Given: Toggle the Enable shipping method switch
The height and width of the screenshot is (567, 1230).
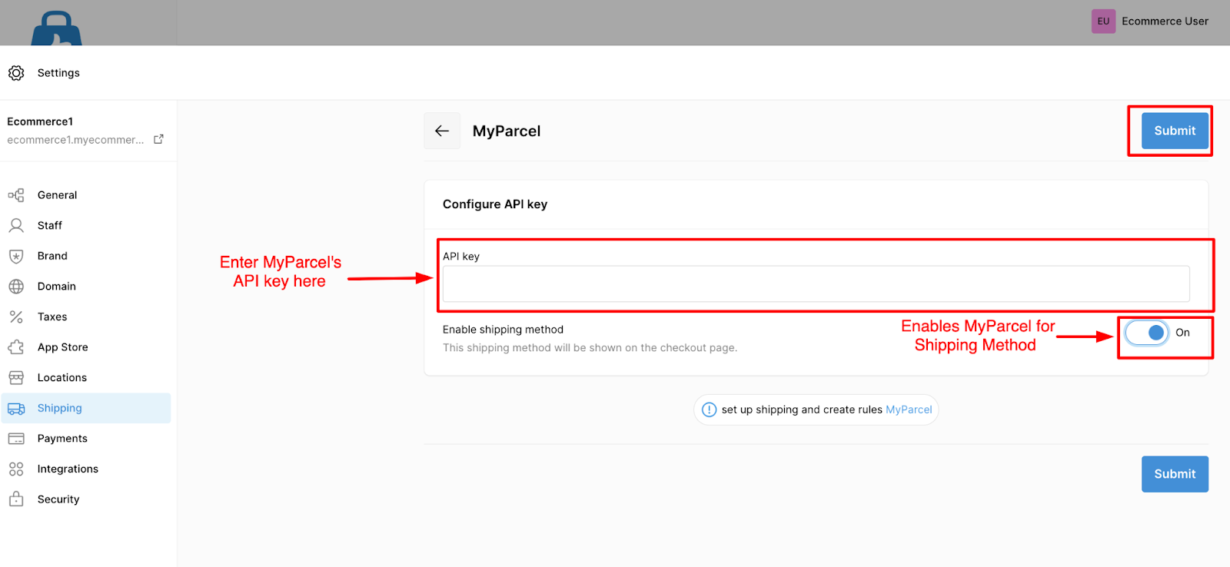Looking at the screenshot, I should click(1147, 333).
